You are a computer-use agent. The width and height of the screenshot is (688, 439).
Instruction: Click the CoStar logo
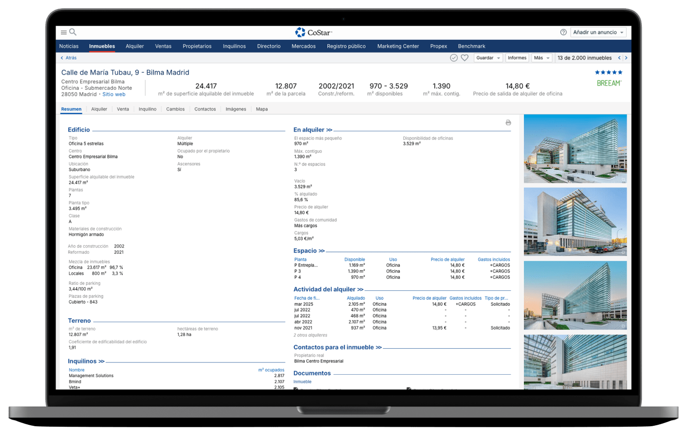314,32
